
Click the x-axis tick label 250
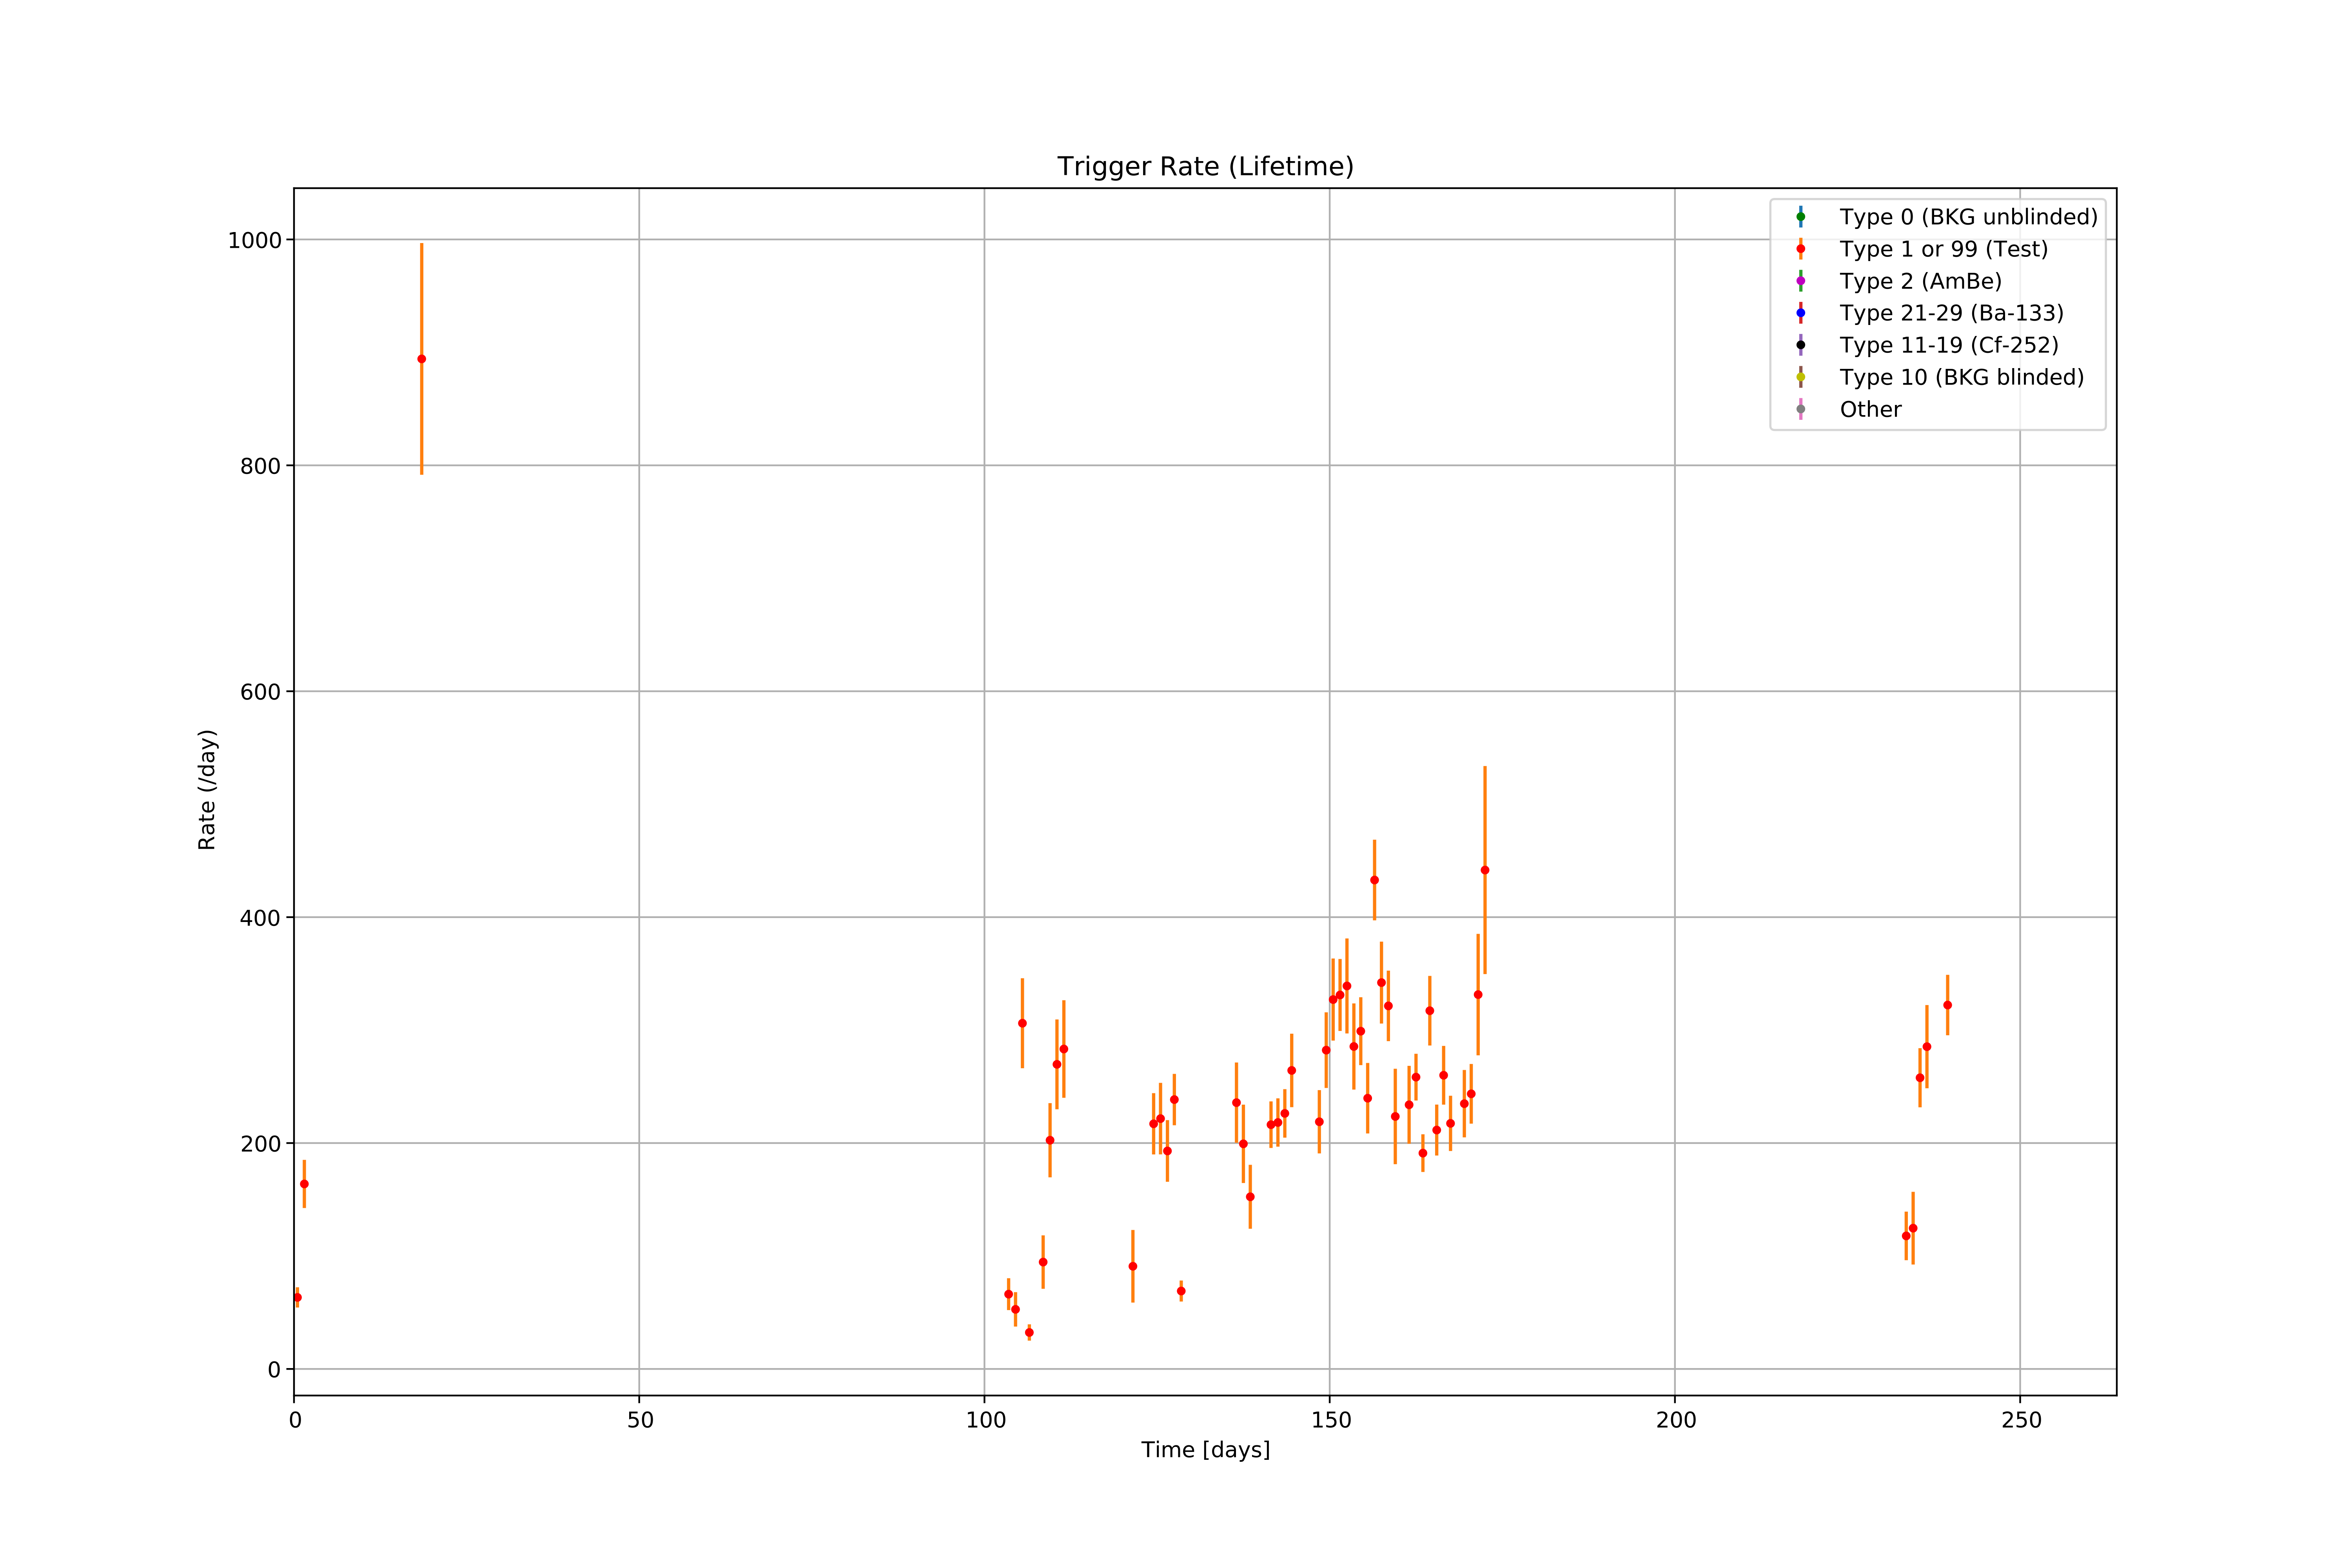[2021, 1420]
